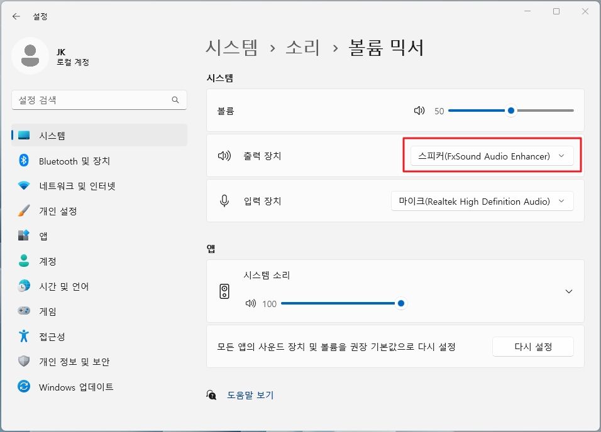Click the search magnifier icon
Viewport: 601px width, 432px height.
[x=175, y=100]
